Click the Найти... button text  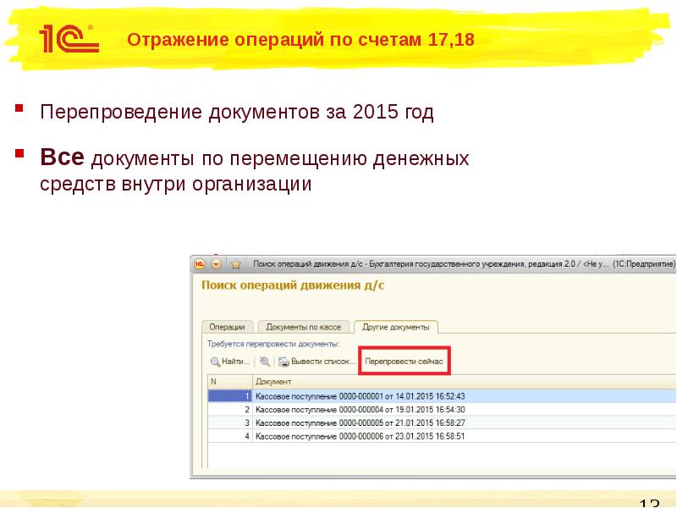236,362
